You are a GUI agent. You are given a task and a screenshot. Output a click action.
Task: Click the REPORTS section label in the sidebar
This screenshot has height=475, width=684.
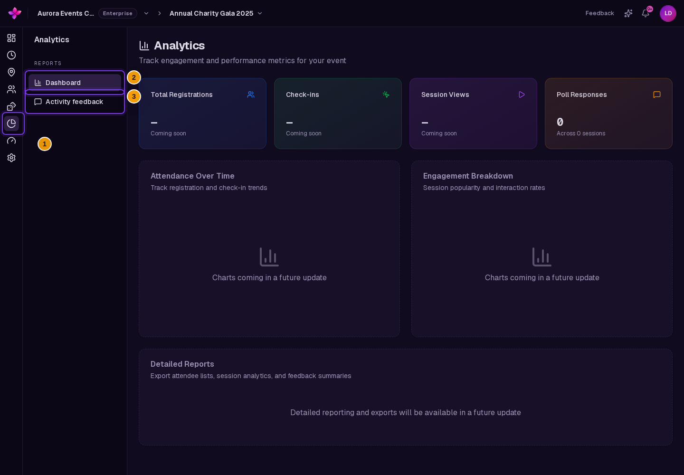coord(48,63)
